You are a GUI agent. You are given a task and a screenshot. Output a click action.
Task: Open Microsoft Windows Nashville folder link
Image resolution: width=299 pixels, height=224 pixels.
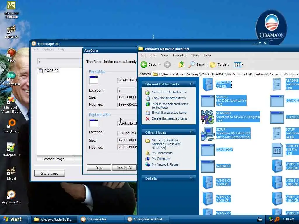166,144
